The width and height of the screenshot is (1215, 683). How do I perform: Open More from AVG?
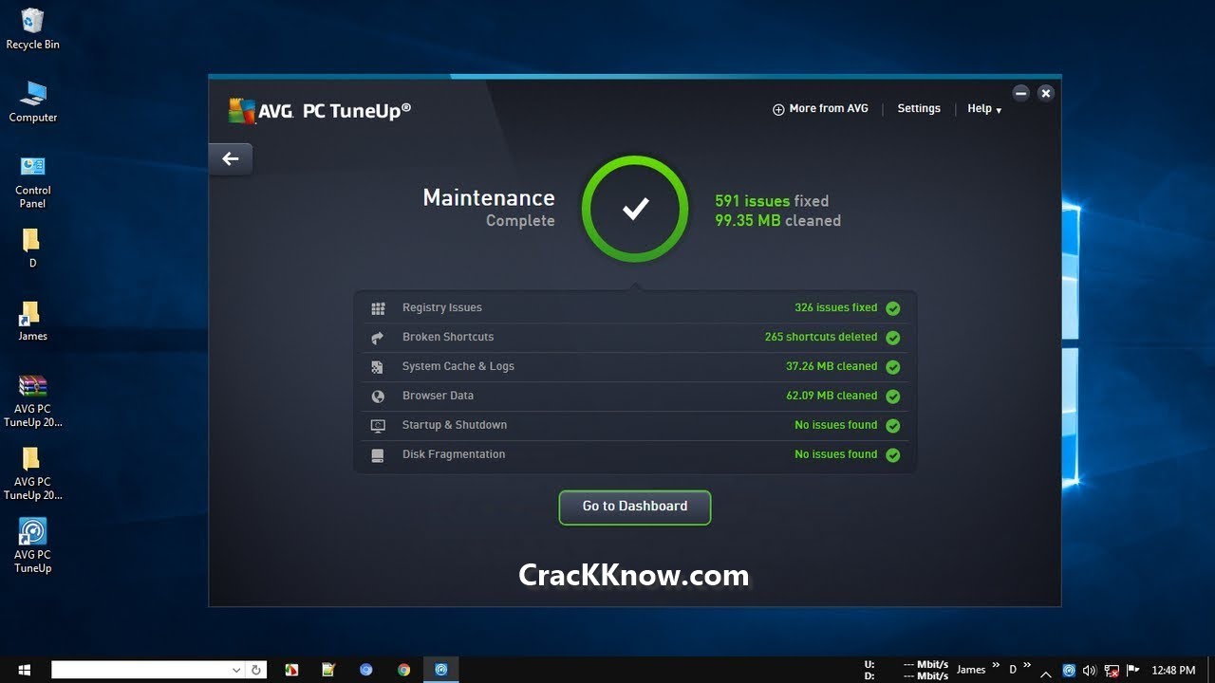coord(820,109)
